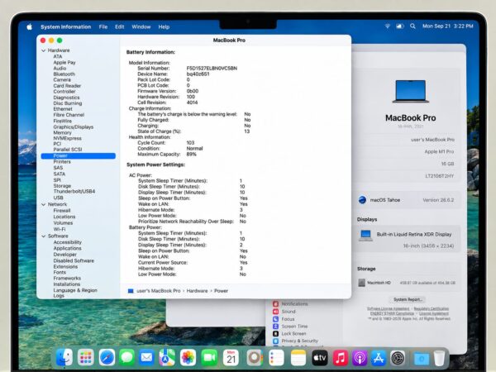Select Thunderbolt/USB4 in the sidebar
The height and width of the screenshot is (372, 496).
pyautogui.click(x=74, y=192)
